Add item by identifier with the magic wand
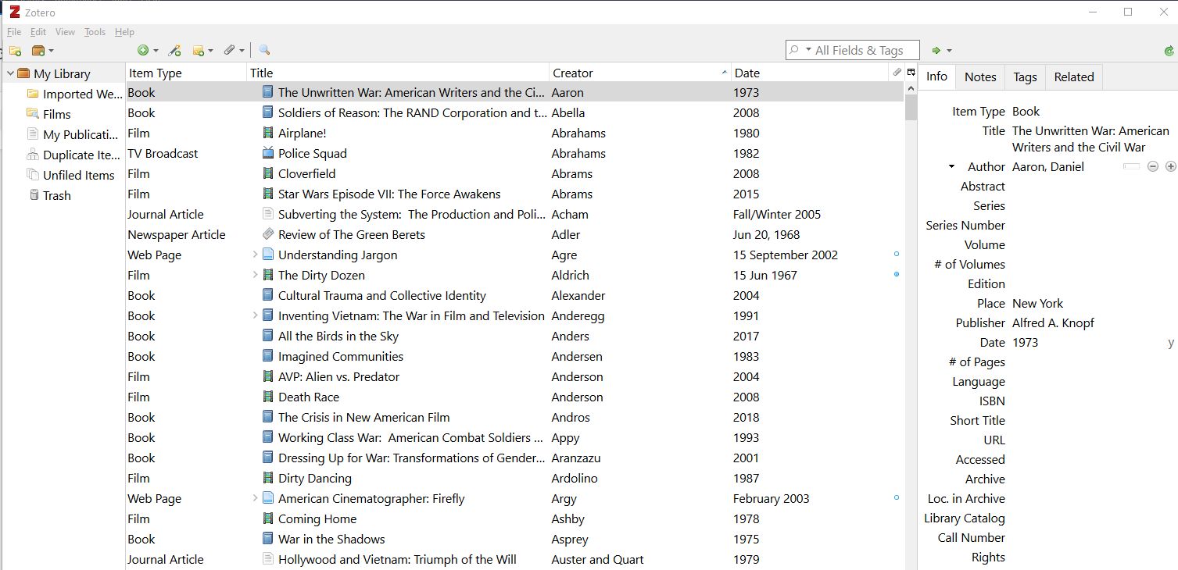The image size is (1178, 570). pyautogui.click(x=175, y=51)
